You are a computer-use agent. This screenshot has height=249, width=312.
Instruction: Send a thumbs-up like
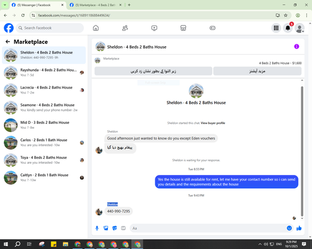299,228
